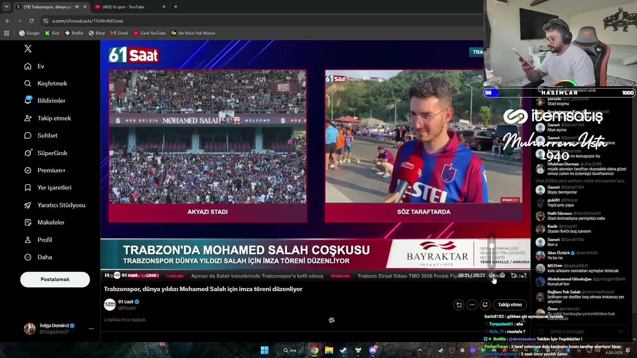The width and height of the screenshot is (637, 358).
Task: Open Yaratıcı Stüdyosu
Action: point(55,205)
